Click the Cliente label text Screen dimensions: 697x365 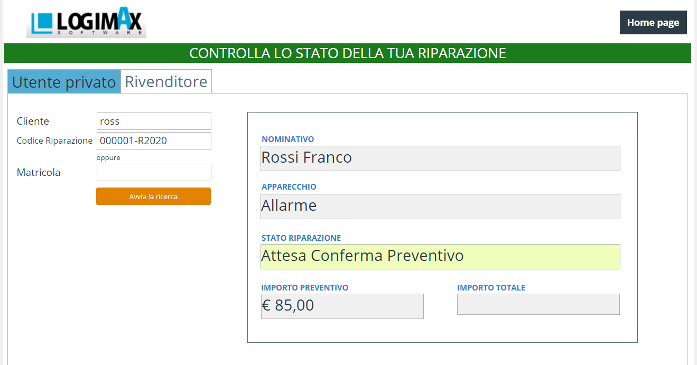click(x=33, y=121)
